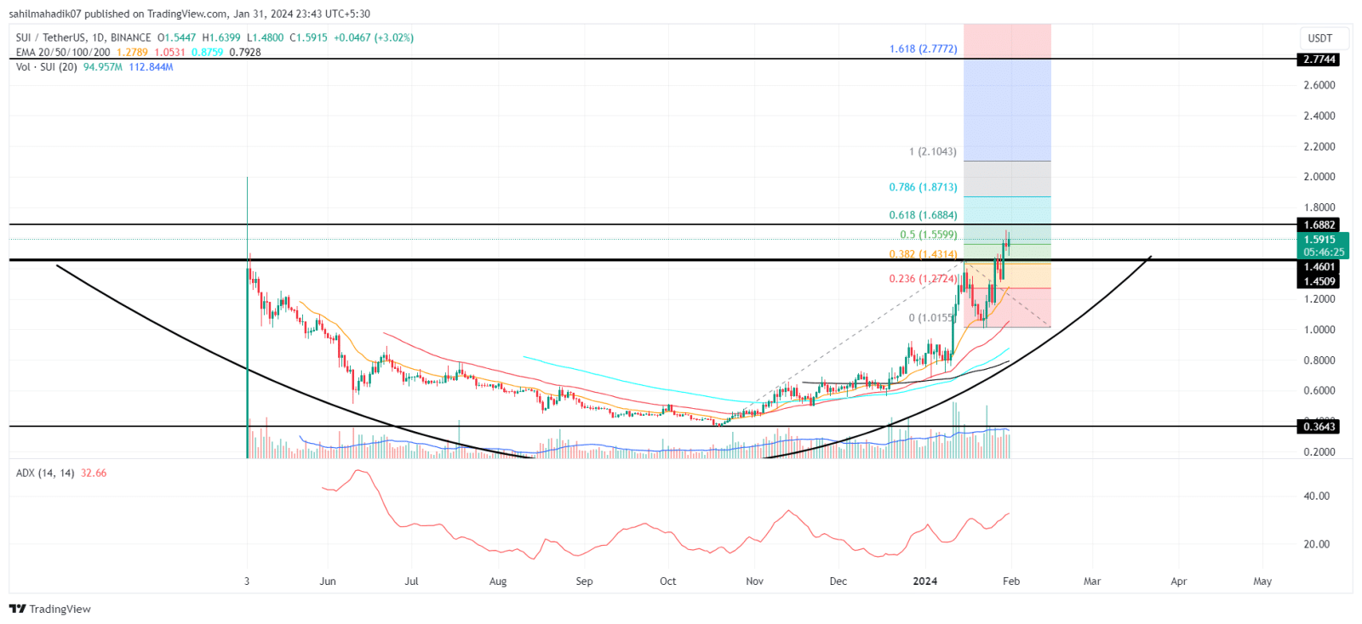Click the change value +0.0467 (+3.02%)
Viewport: 1362px width, 624px height.
point(373,37)
